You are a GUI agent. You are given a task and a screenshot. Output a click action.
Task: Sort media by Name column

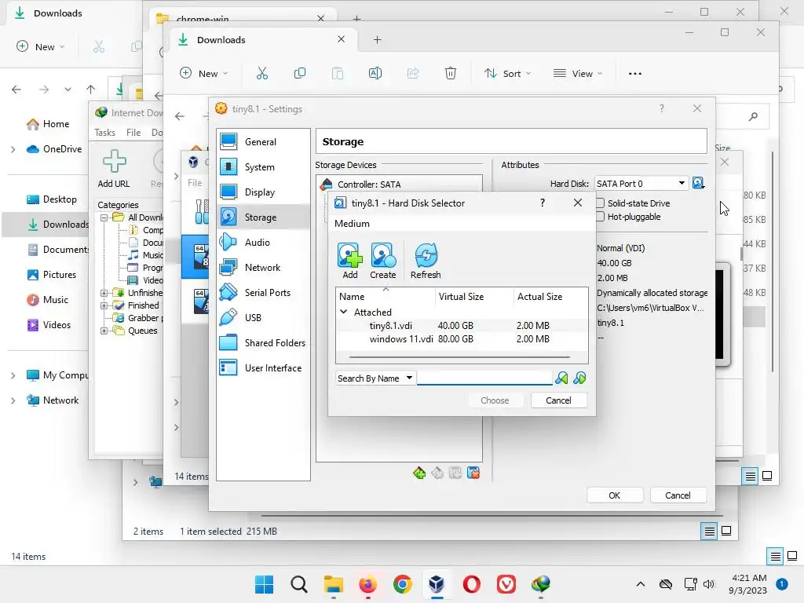point(386,296)
